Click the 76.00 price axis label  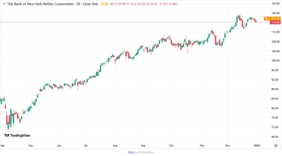(x=275, y=117)
